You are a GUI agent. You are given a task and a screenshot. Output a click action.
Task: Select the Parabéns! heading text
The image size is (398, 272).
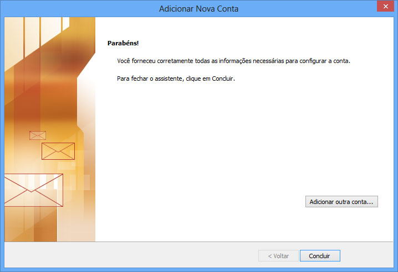(123, 43)
